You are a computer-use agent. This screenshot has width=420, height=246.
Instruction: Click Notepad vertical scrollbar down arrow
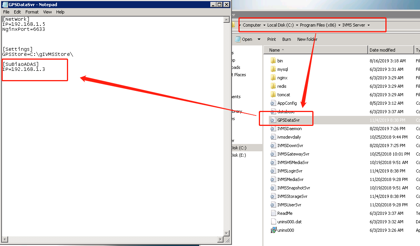coord(226,233)
